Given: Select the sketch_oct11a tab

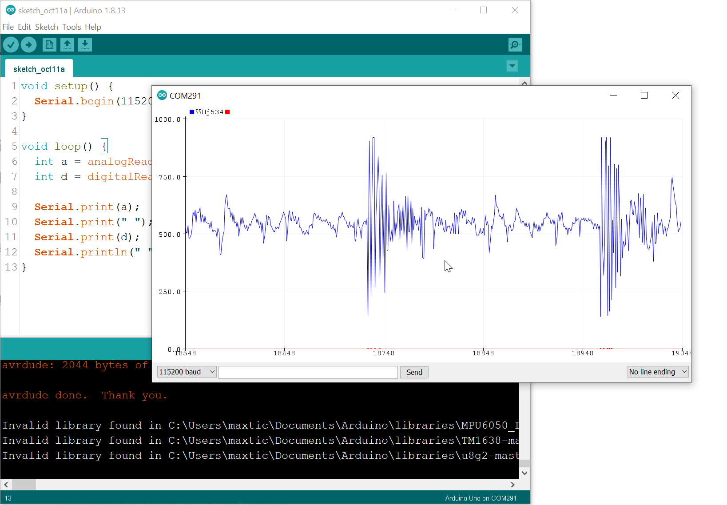Looking at the screenshot, I should [x=39, y=69].
